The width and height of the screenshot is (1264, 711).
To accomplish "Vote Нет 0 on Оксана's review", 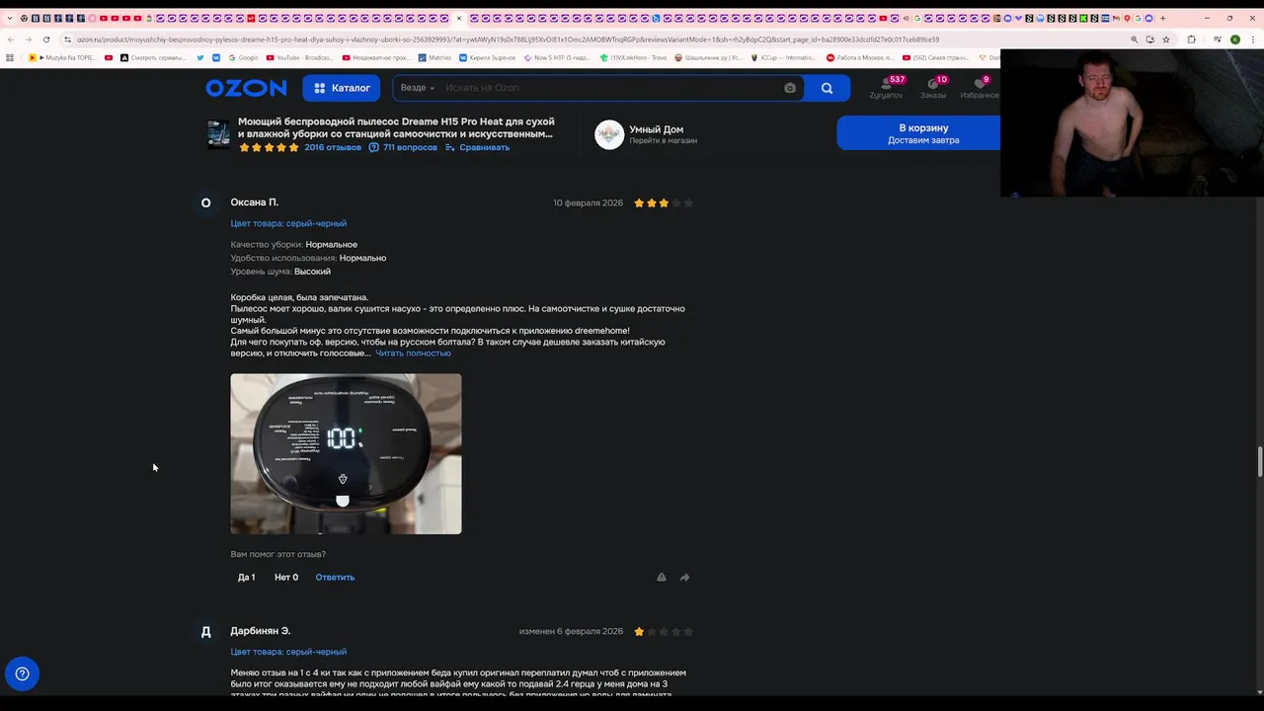I will pyautogui.click(x=286, y=577).
